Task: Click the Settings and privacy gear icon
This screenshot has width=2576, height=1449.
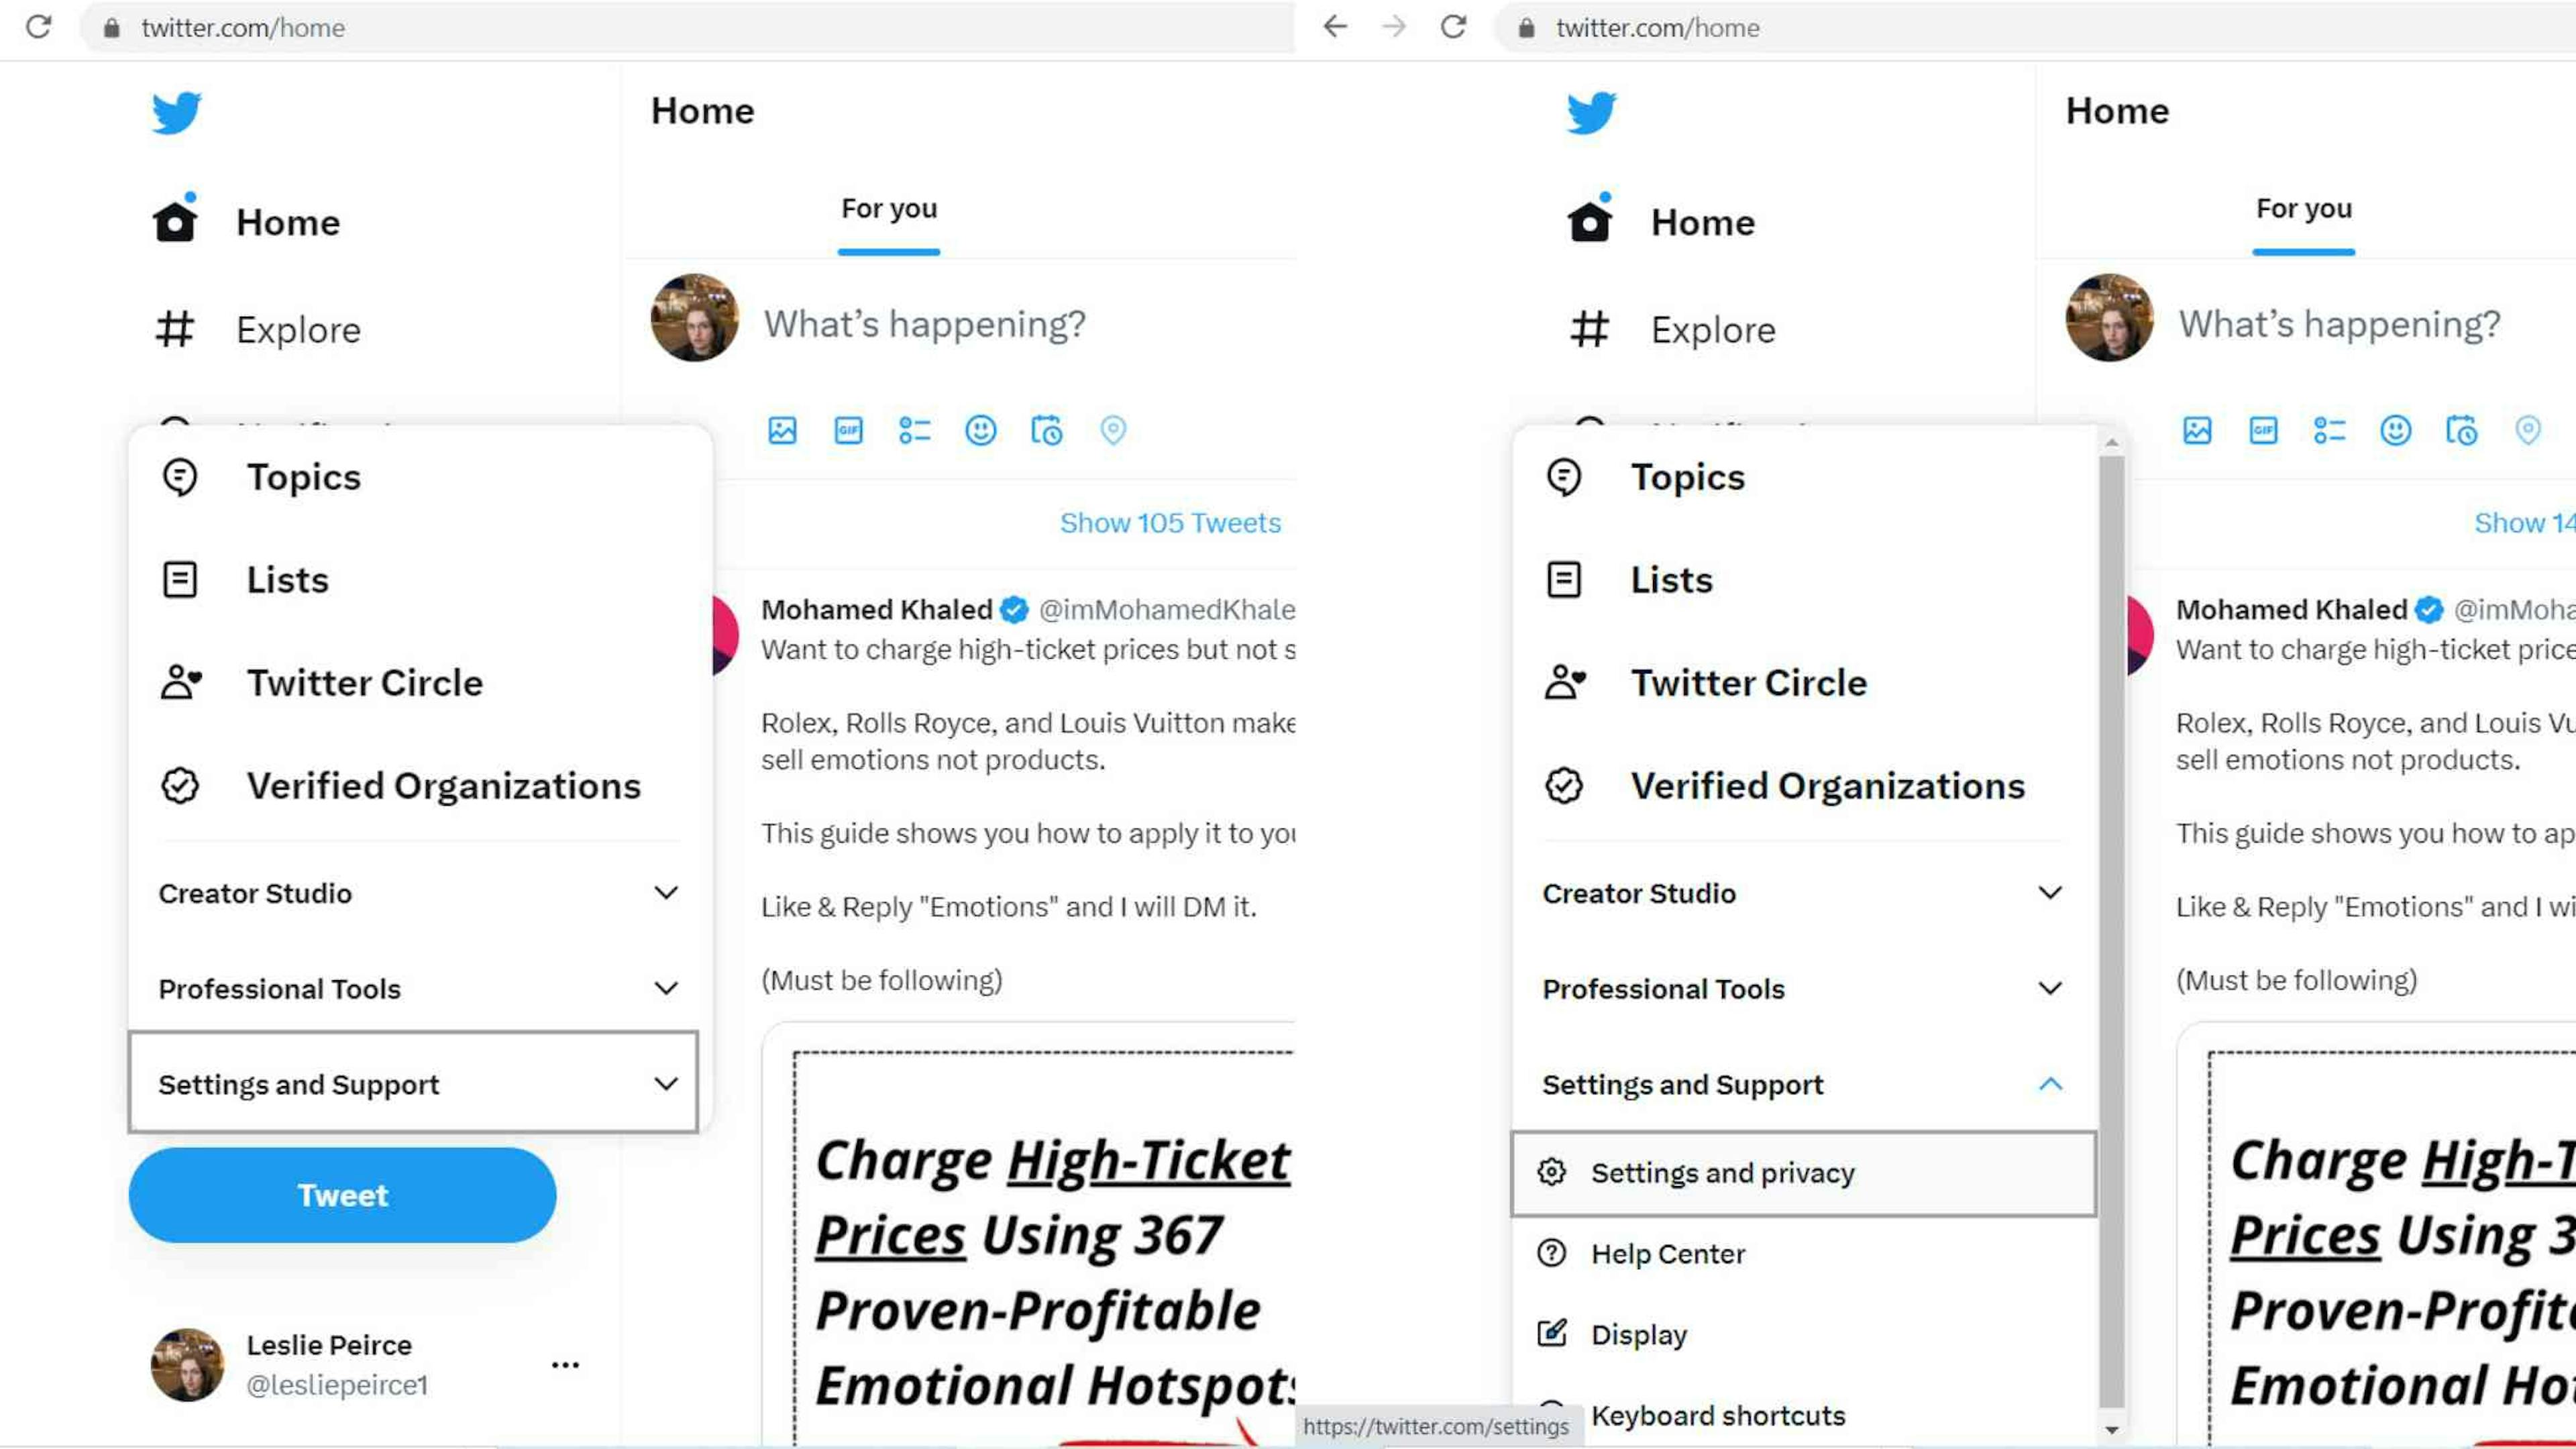Action: [x=1554, y=1171]
